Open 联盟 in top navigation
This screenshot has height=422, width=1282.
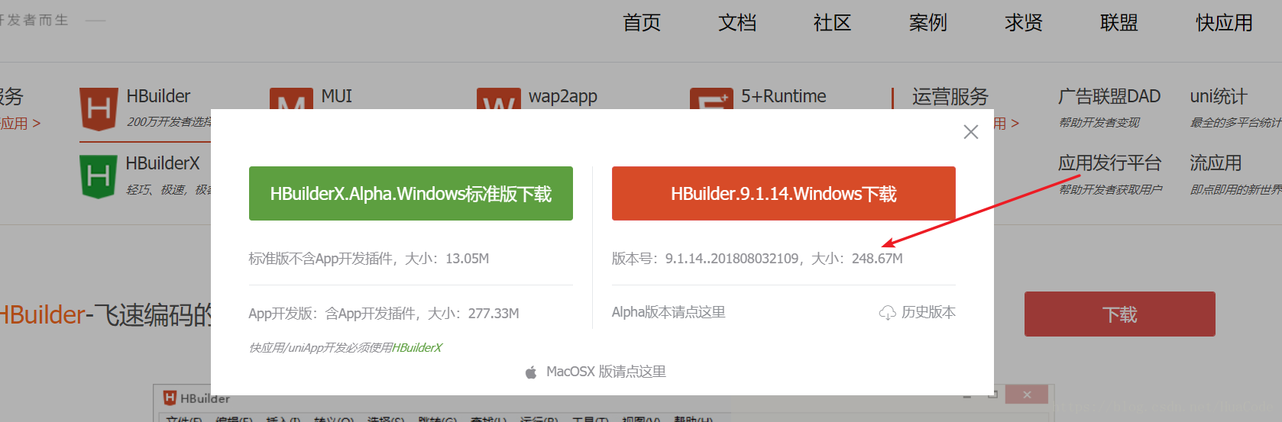(1119, 23)
